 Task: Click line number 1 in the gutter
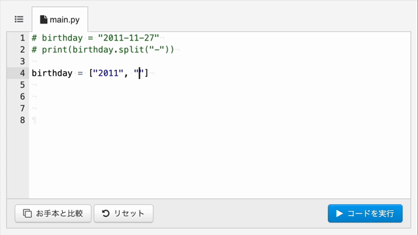(22, 38)
